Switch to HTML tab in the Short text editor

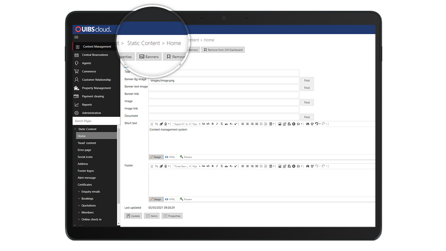coord(170,157)
